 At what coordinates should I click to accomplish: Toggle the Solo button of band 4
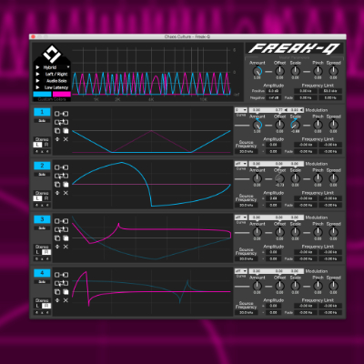coord(42,282)
